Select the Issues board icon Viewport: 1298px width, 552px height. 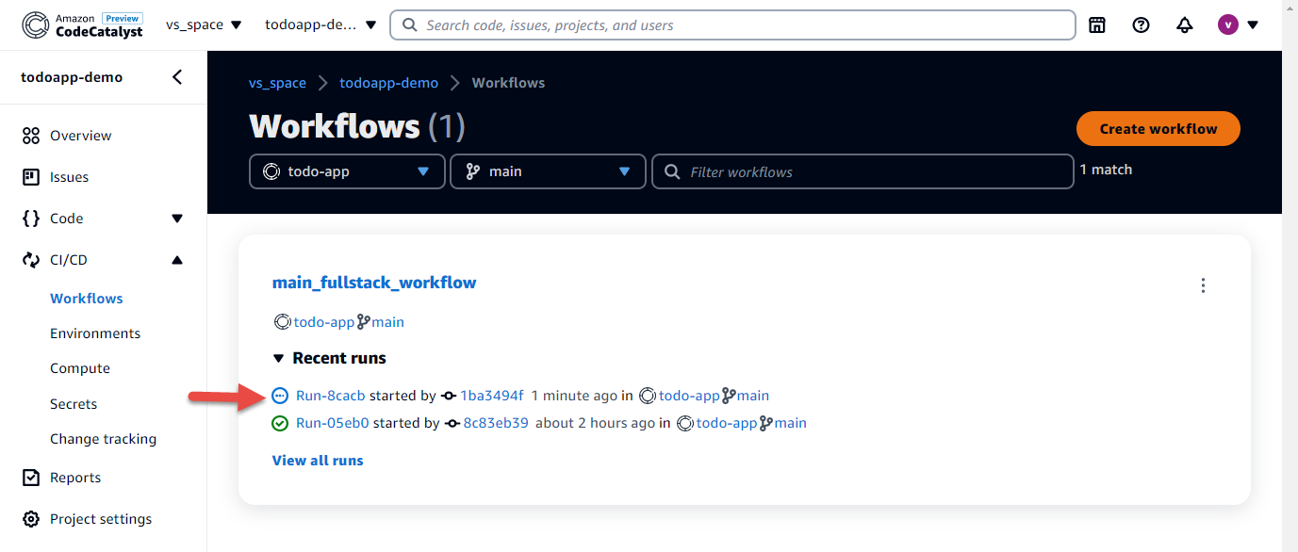click(31, 177)
